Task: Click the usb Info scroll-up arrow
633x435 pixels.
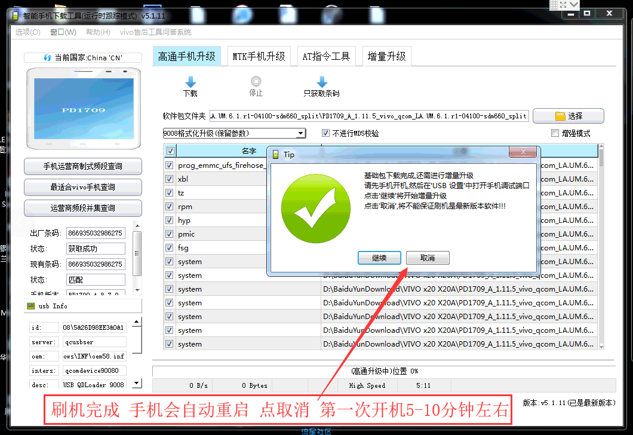Action: [137, 322]
